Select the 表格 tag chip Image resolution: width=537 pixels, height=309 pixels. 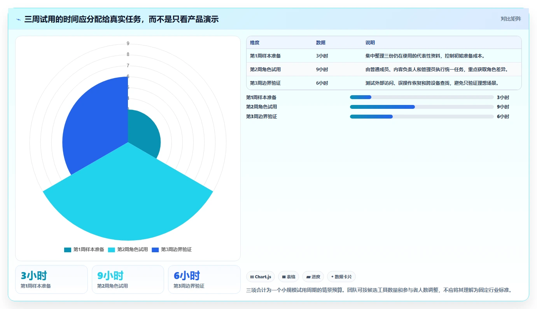point(289,277)
